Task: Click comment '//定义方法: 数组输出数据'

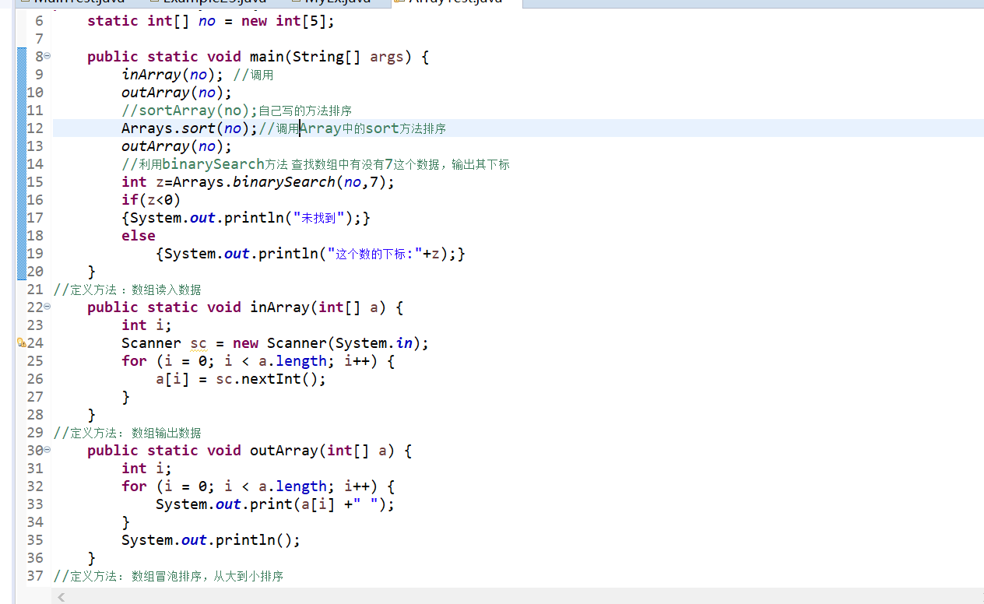Action: tap(127, 433)
